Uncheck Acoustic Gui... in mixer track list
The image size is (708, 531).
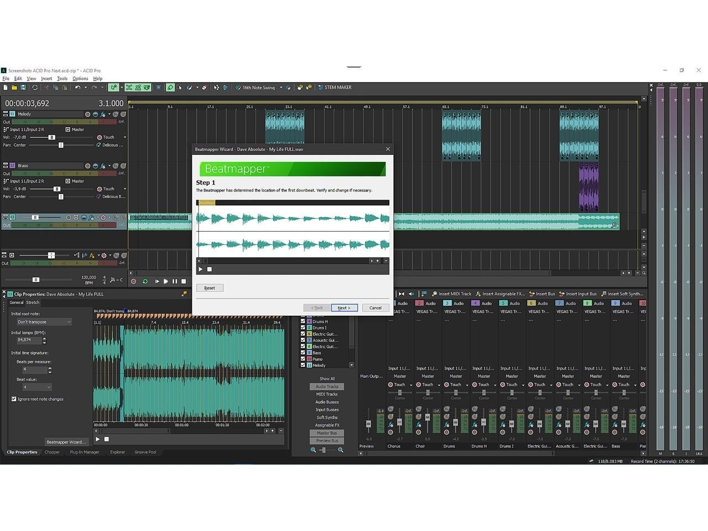(x=303, y=340)
